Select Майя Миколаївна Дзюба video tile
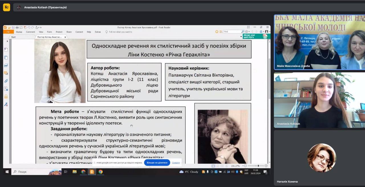 tap(319, 42)
